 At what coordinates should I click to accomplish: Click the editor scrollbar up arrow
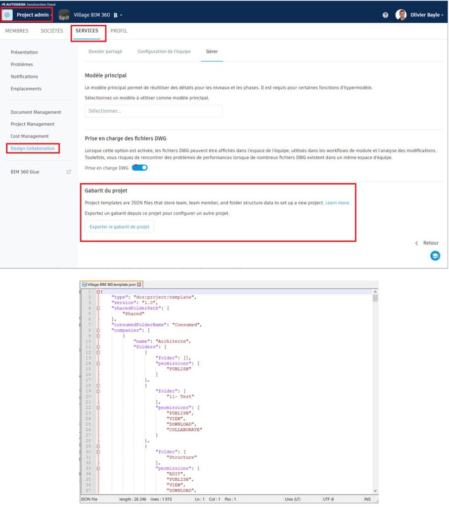[375, 292]
